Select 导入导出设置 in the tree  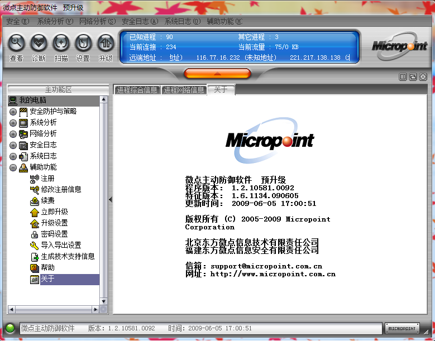[x=61, y=246]
